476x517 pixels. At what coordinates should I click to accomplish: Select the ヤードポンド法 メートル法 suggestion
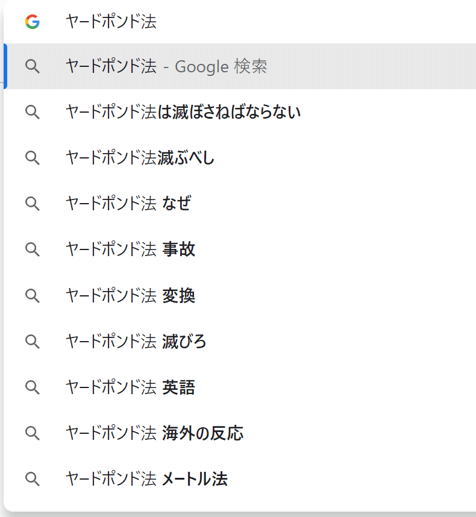146,478
